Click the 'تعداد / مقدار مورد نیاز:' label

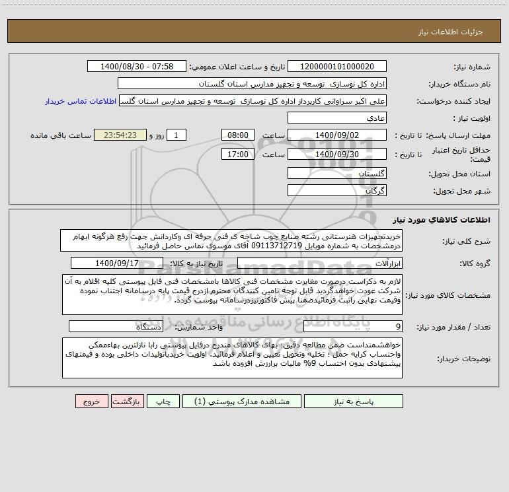coord(453,327)
